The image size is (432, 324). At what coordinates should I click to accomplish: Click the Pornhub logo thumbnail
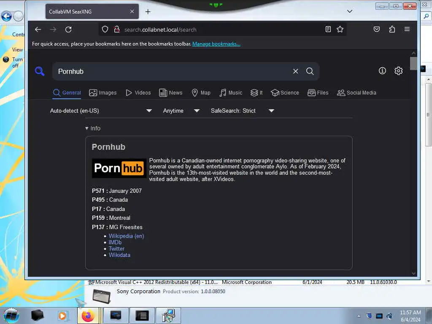pos(119,168)
